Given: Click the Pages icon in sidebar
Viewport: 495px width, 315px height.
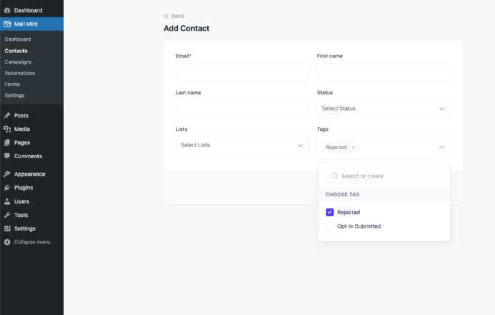Looking at the screenshot, I should click(x=7, y=142).
